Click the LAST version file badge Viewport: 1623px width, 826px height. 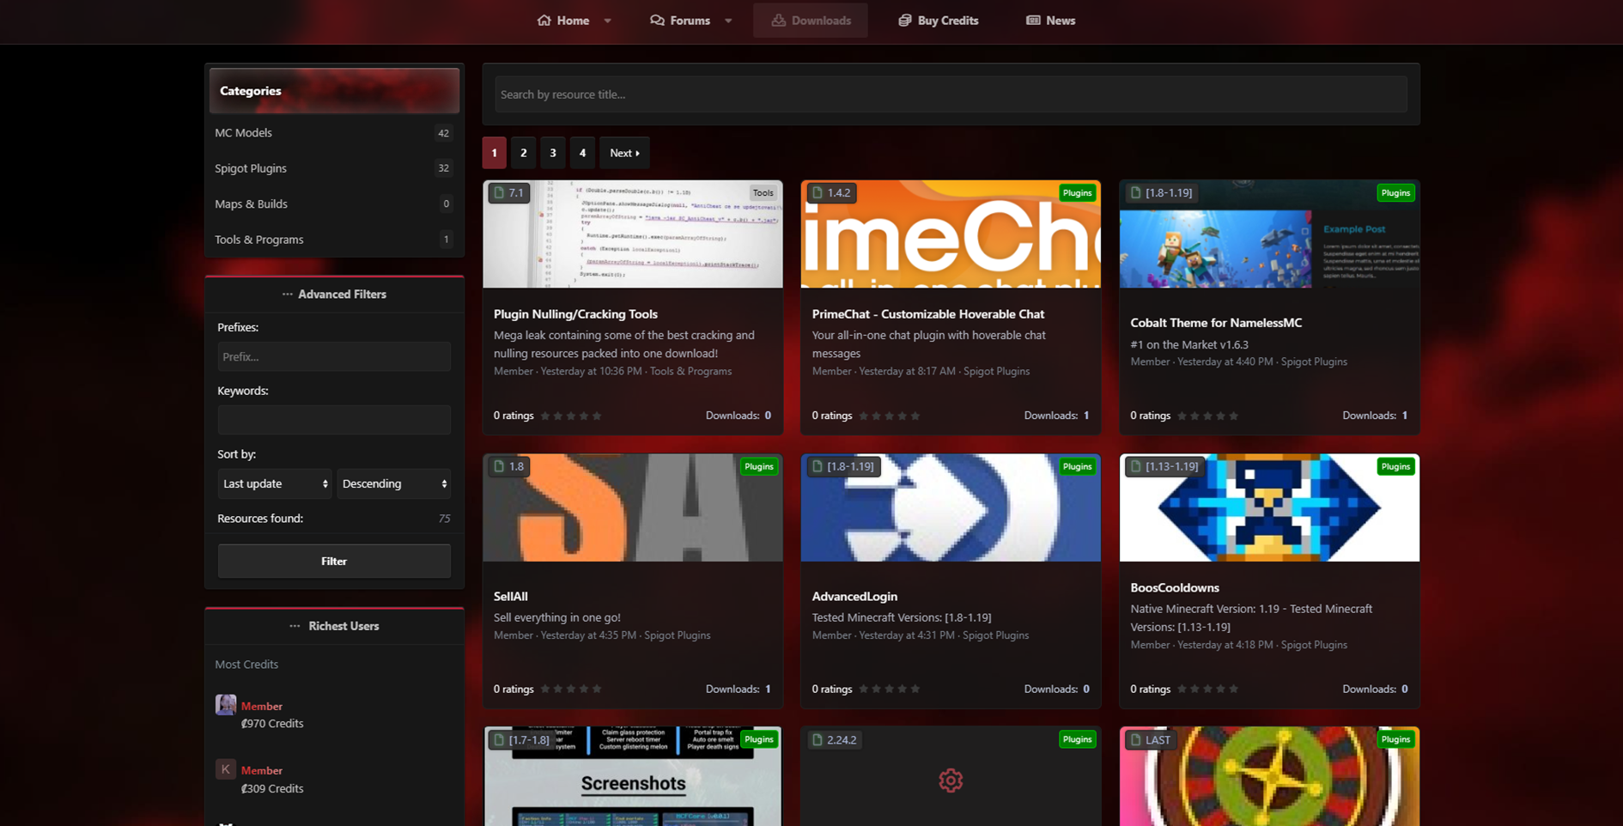(1150, 739)
